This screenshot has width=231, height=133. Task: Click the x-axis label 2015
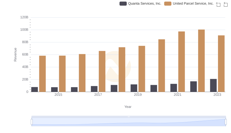(58, 95)
